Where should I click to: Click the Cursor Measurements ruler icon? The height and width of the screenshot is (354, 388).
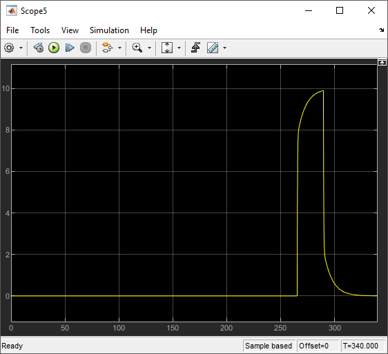pyautogui.click(x=213, y=48)
